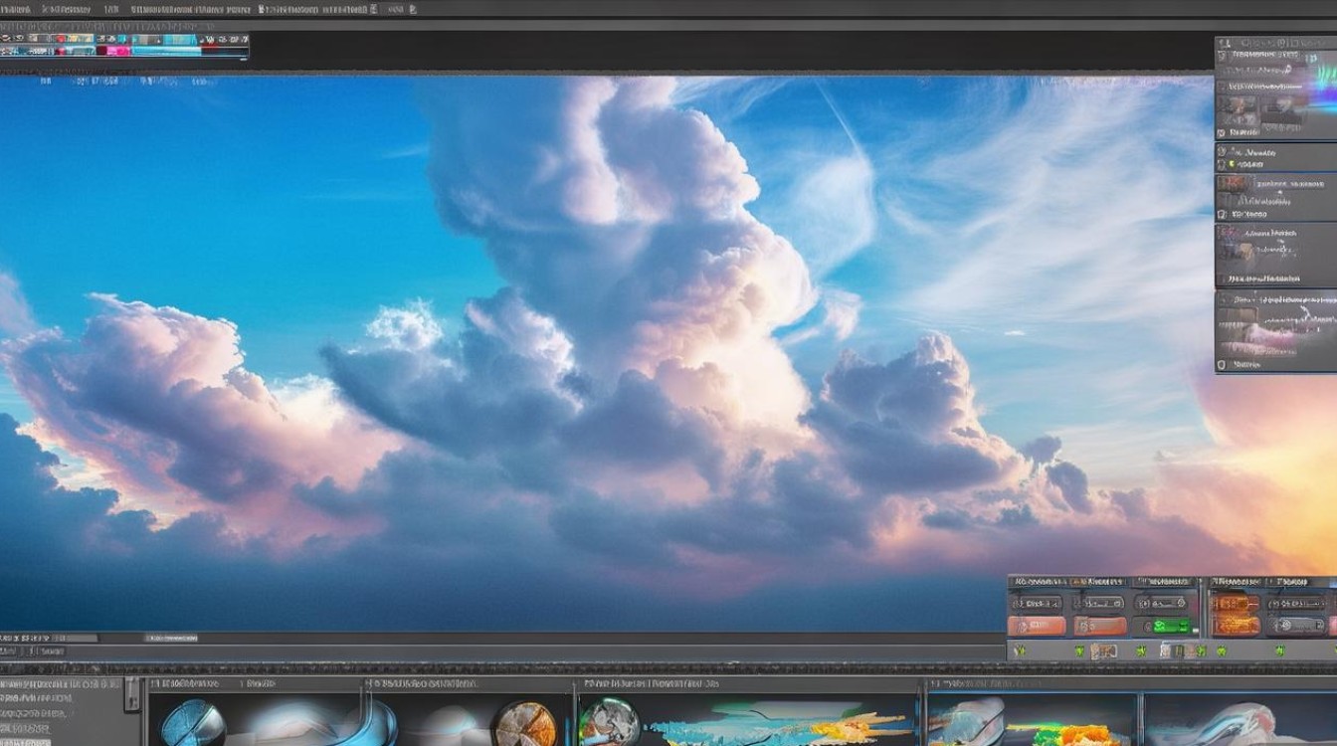Click the cloud sky preview image

(x=607, y=353)
